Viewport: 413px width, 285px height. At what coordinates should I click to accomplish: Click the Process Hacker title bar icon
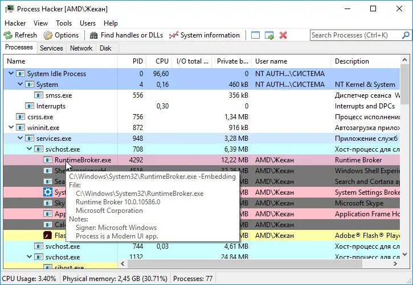pos(9,9)
